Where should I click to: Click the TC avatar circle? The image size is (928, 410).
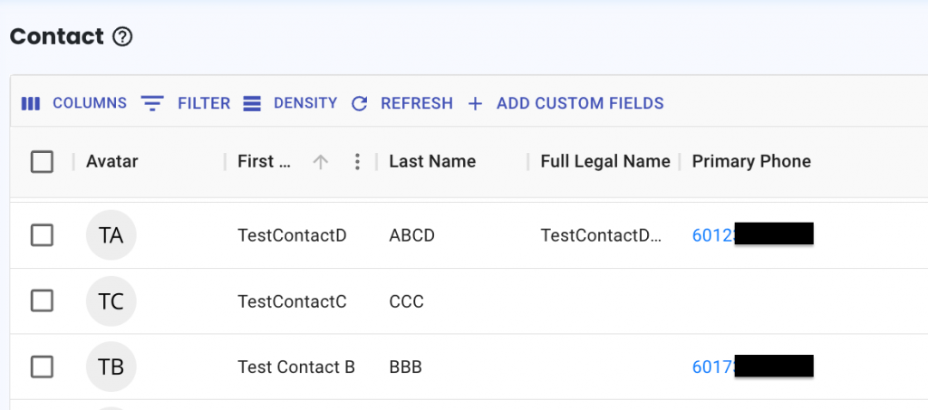111,301
